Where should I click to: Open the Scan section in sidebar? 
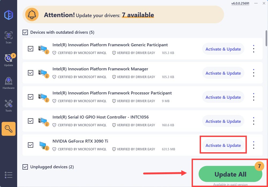pyautogui.click(x=9, y=37)
